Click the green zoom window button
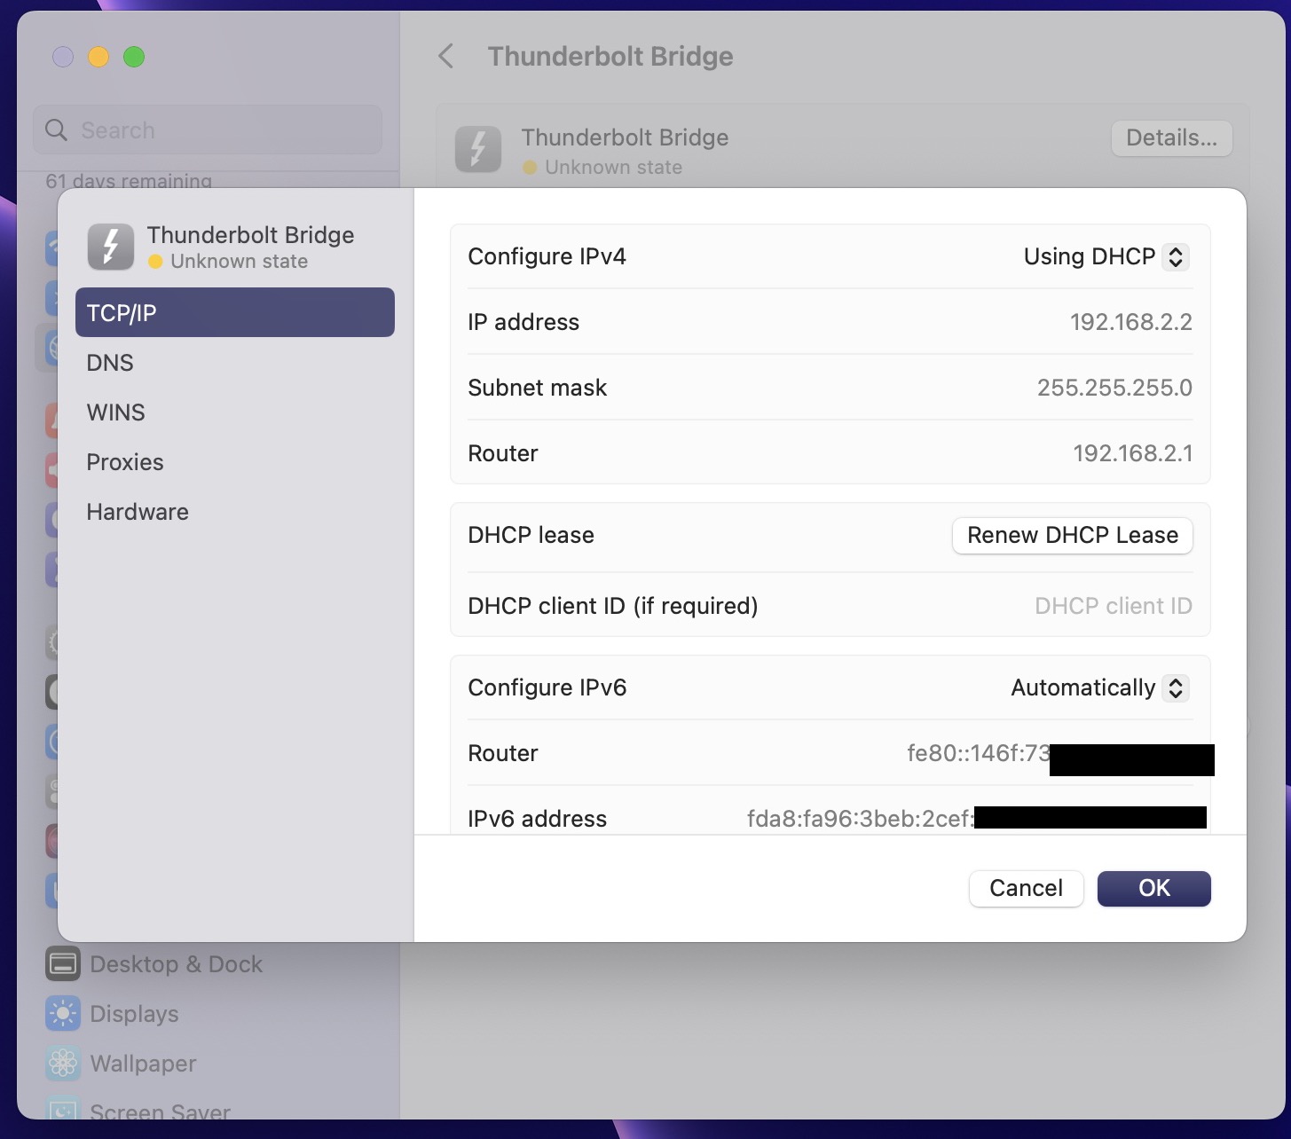This screenshot has width=1291, height=1139. tap(134, 57)
